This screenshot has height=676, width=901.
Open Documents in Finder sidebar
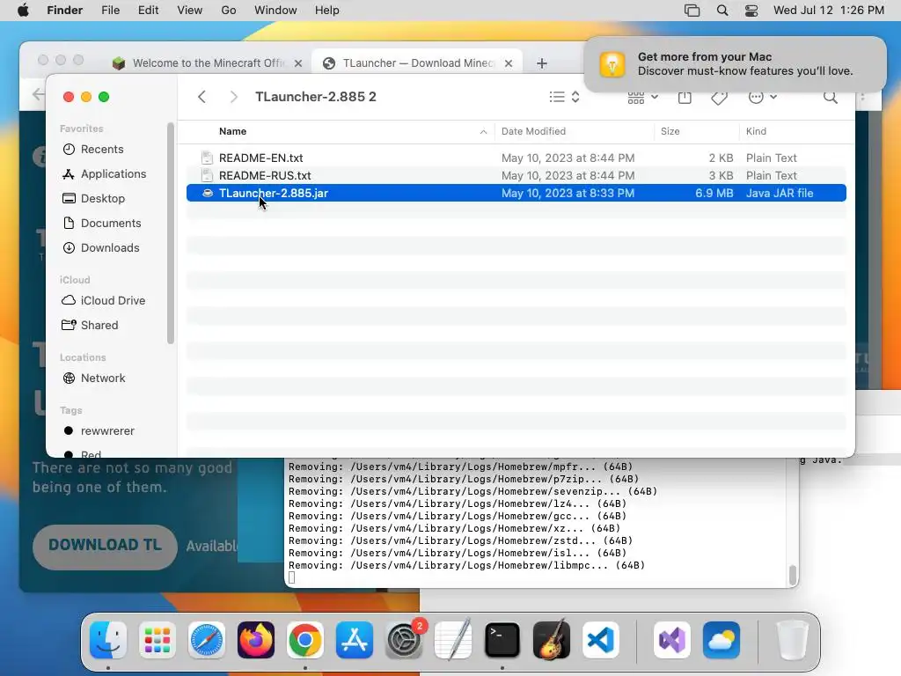click(110, 223)
